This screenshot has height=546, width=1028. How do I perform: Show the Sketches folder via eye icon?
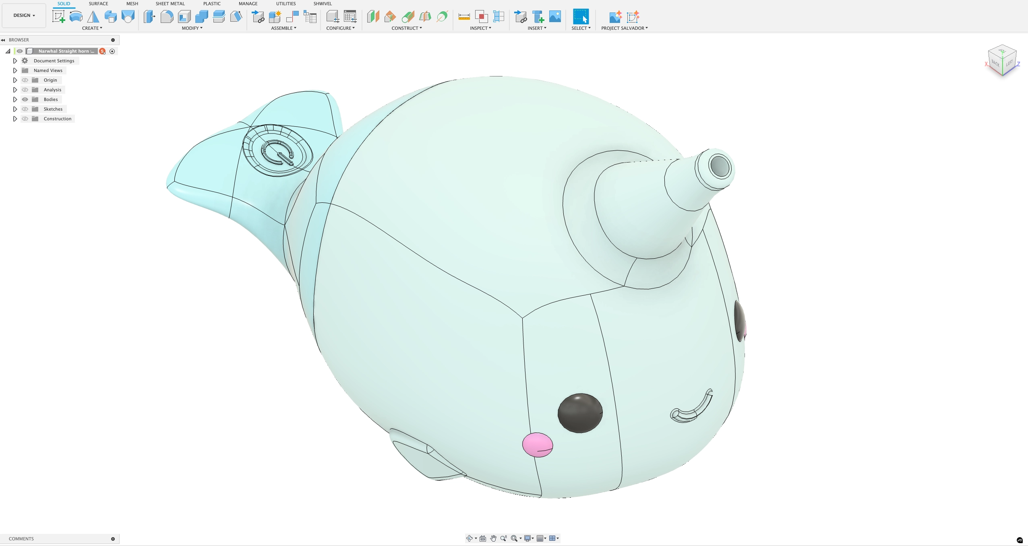click(x=25, y=109)
